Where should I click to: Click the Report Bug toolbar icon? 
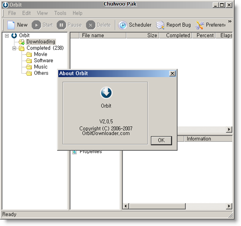160,25
